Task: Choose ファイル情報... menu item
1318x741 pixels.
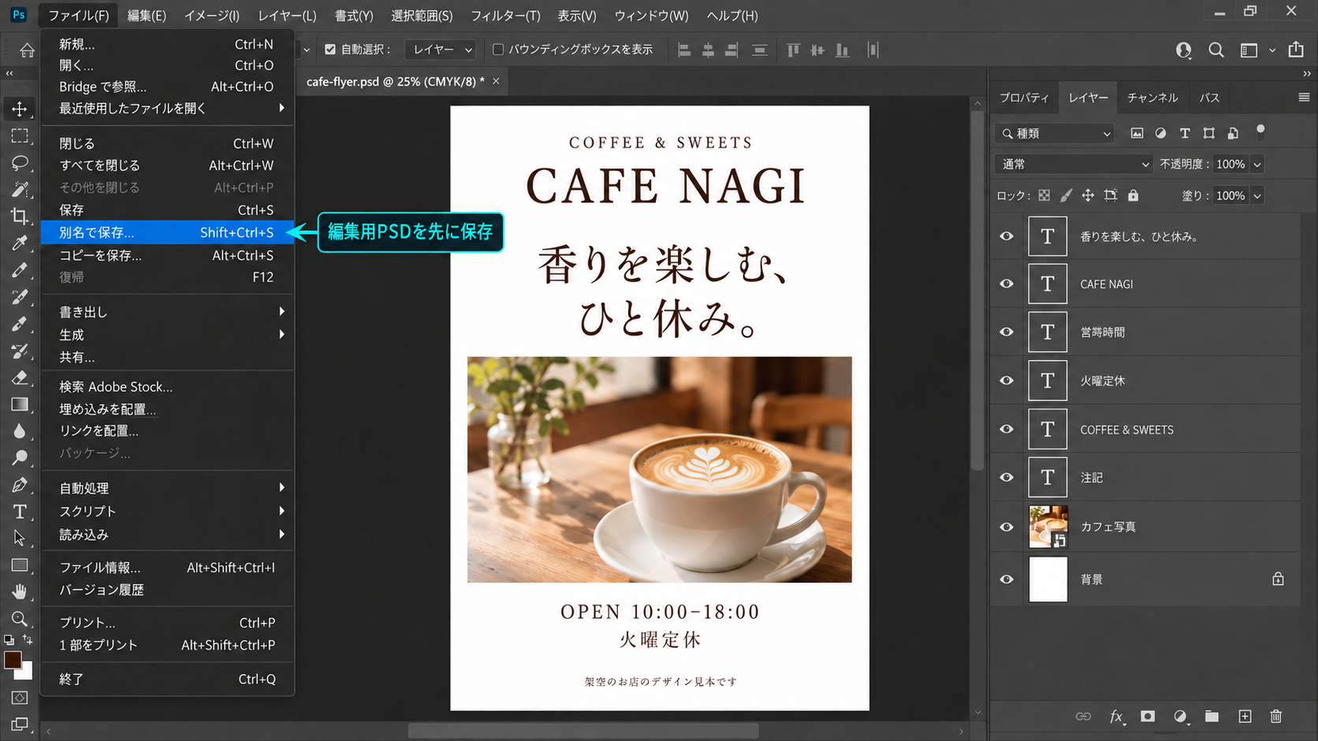Action: (x=167, y=567)
